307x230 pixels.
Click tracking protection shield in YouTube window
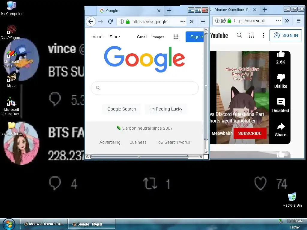[223, 21]
